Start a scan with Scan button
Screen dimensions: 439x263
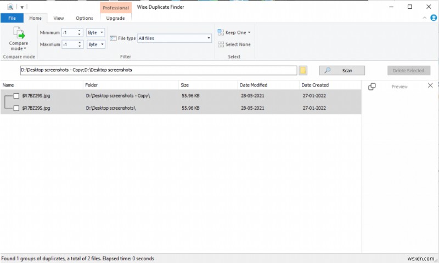click(342, 71)
